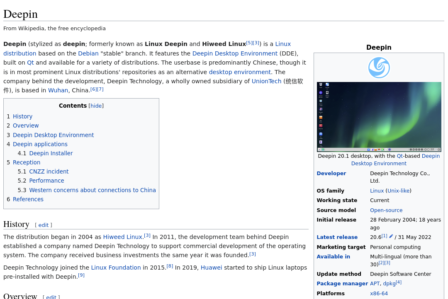Follow the Linux Foundation link
Screen dimensions: 448x299
(116, 268)
